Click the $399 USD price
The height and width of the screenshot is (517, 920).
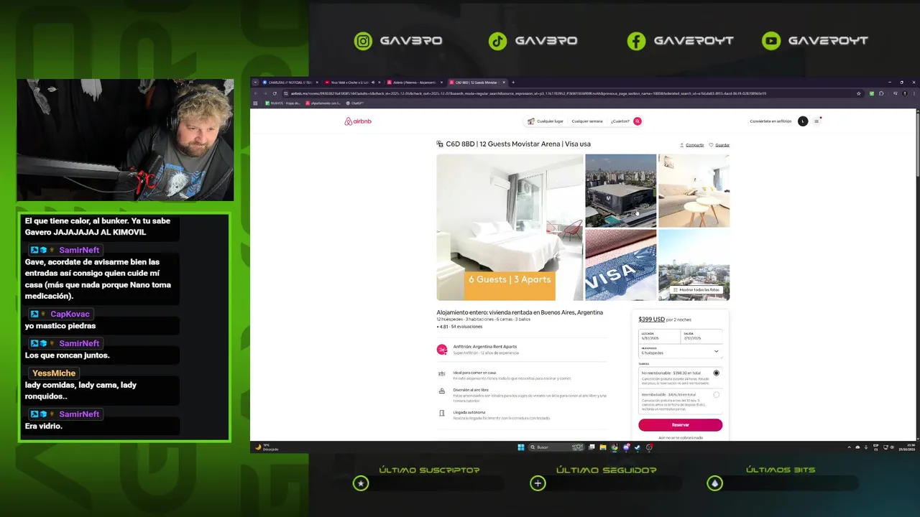tap(651, 319)
